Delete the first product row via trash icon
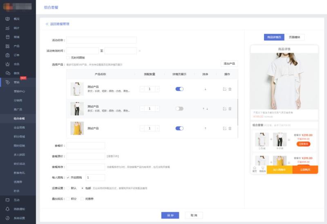The height and width of the screenshot is (224, 327). [230, 89]
